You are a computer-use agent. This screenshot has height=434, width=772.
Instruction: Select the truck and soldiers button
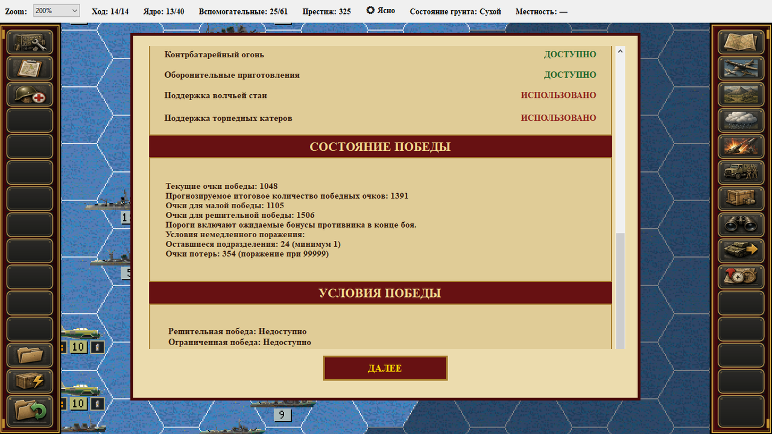tap(741, 173)
